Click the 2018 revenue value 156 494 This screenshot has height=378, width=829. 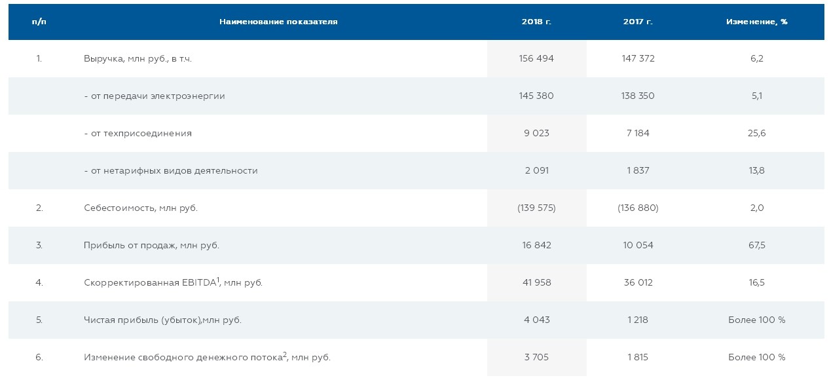[536, 59]
